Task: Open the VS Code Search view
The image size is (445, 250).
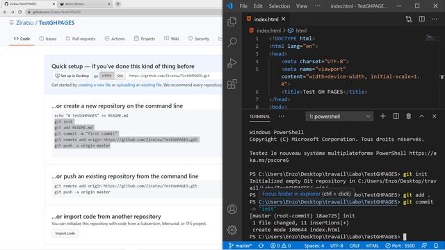Action: 232,42
